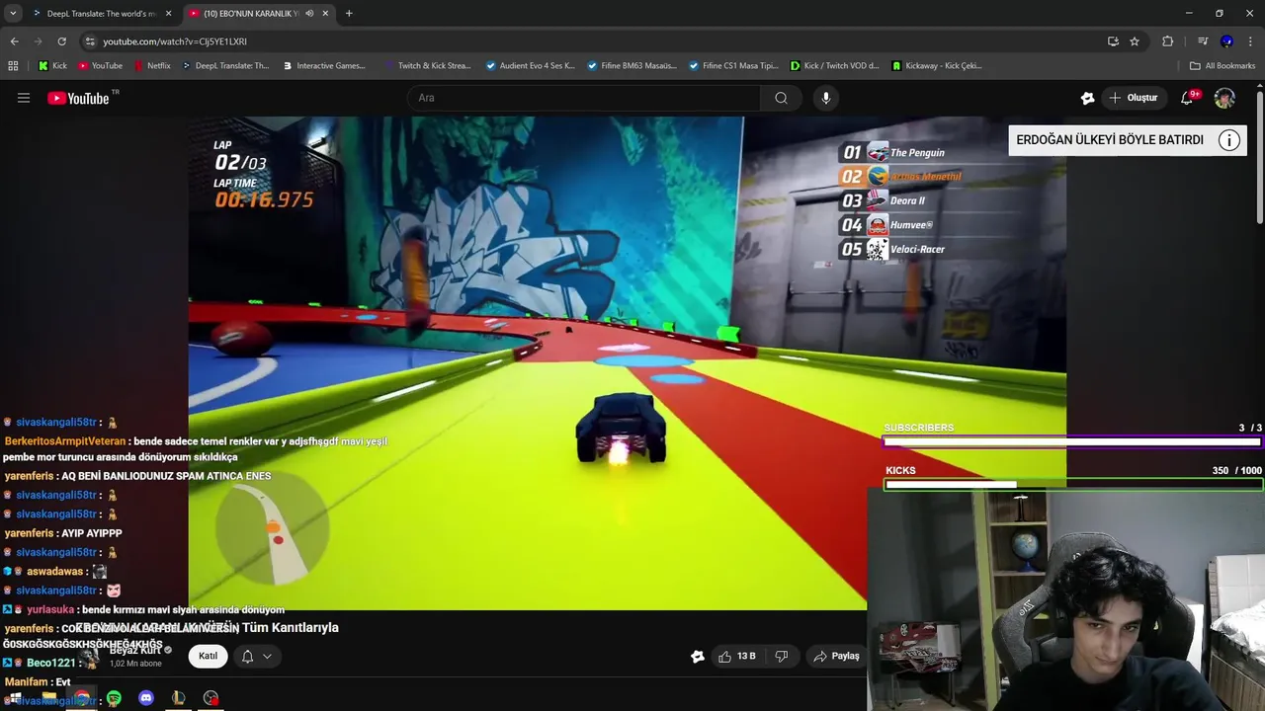The width and height of the screenshot is (1265, 711).
Task: Open Chrome profile avatar
Action: [x=1226, y=41]
